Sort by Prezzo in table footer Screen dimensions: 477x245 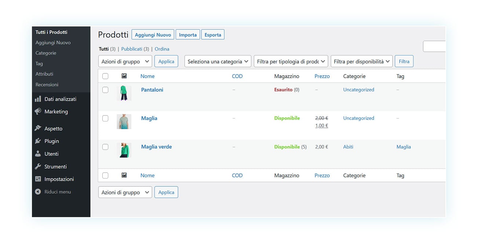coord(322,175)
